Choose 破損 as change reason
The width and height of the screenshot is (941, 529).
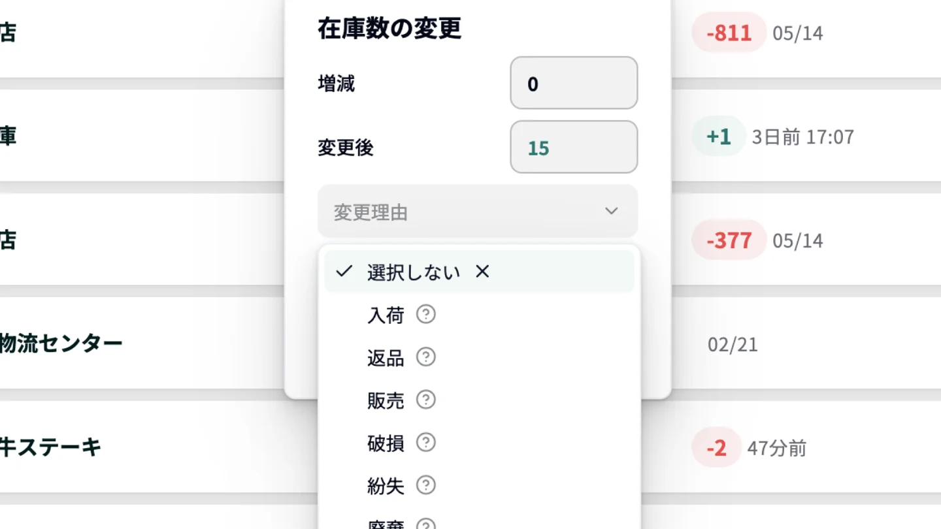tap(386, 443)
